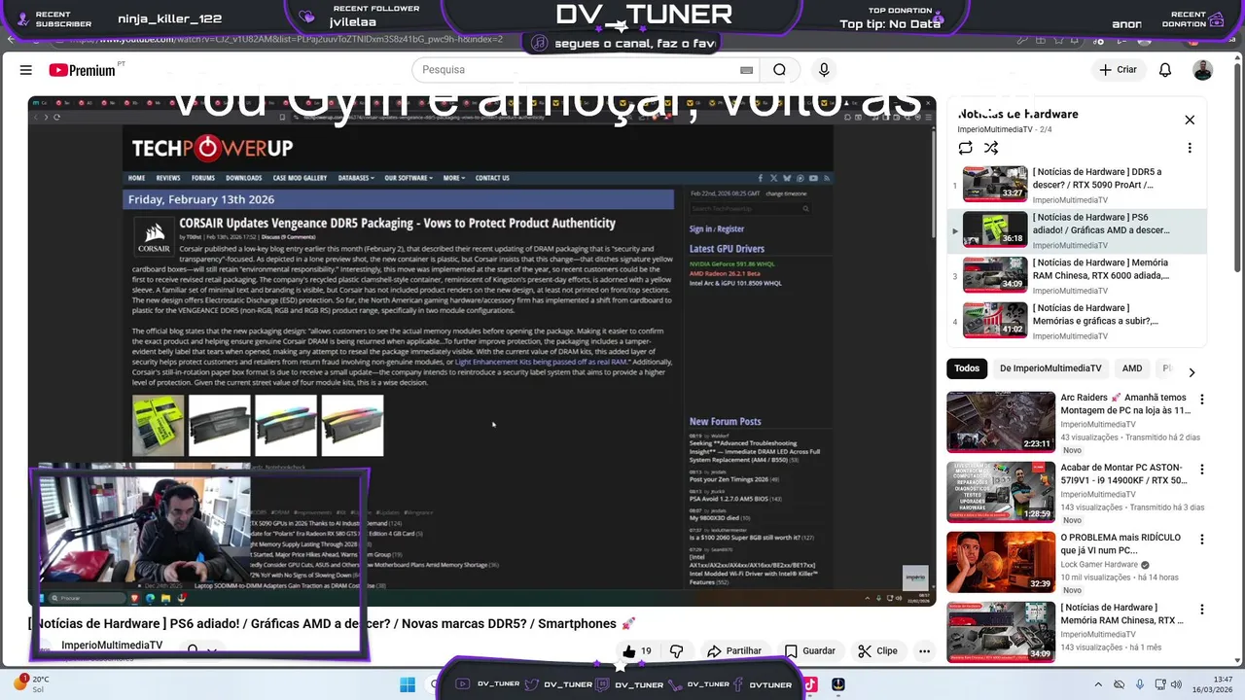Screen dimensions: 1245x700
Task: Select the AMD filter chip
Action: [x=1132, y=368]
